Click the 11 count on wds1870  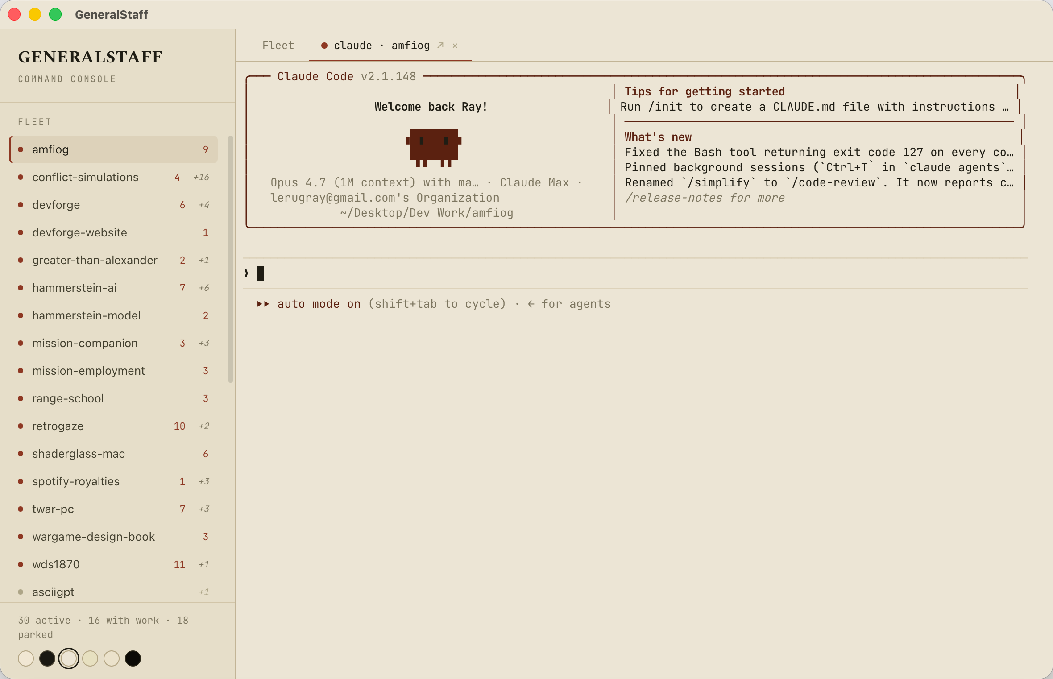pyautogui.click(x=179, y=564)
